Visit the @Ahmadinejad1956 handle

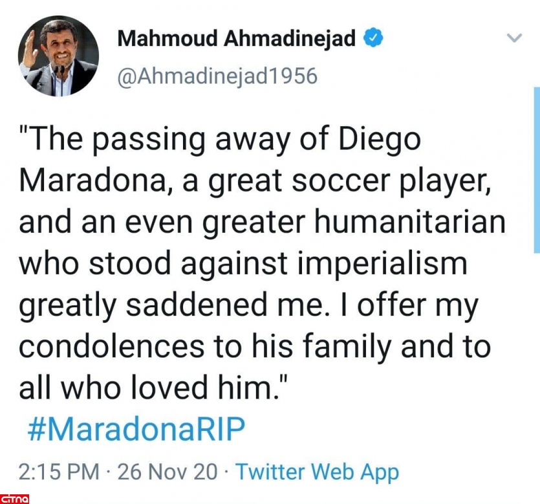pyautogui.click(x=217, y=76)
